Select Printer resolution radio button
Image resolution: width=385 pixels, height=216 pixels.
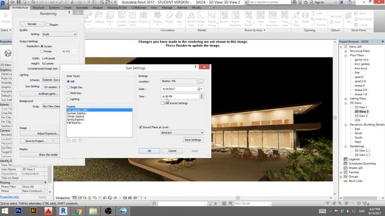42,52
